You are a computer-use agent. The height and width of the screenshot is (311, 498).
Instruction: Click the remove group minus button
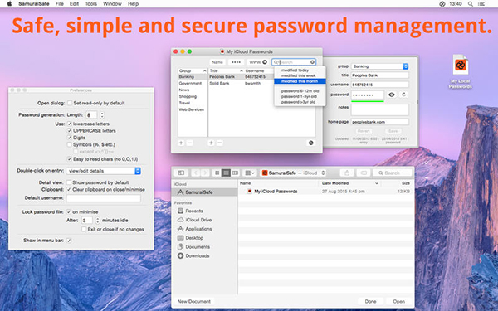point(189,143)
